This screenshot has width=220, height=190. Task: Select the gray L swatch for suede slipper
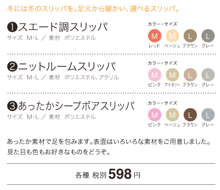pos(208,36)
